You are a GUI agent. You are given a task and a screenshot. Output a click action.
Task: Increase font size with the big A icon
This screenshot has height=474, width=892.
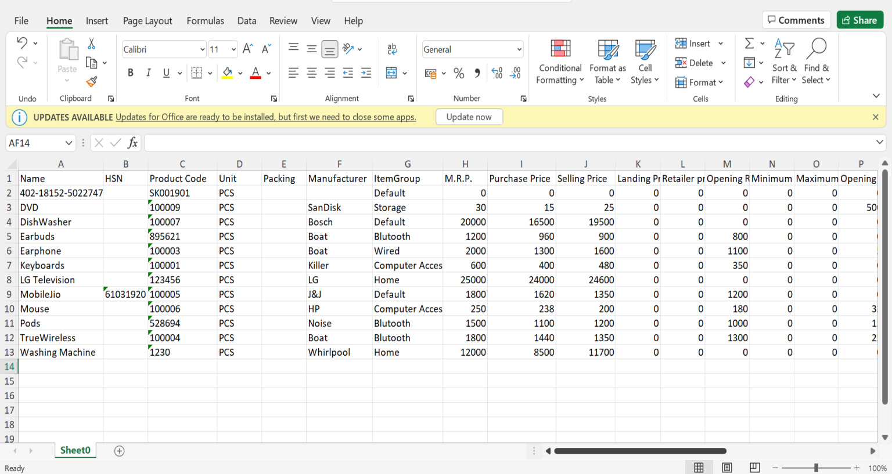[x=248, y=49]
